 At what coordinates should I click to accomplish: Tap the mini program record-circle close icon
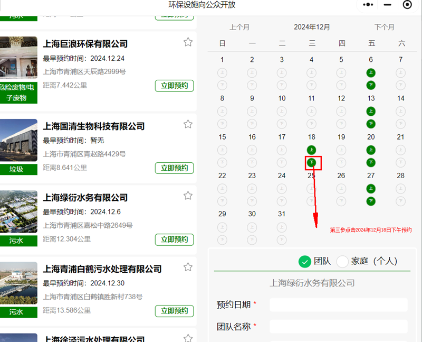coord(407,5)
